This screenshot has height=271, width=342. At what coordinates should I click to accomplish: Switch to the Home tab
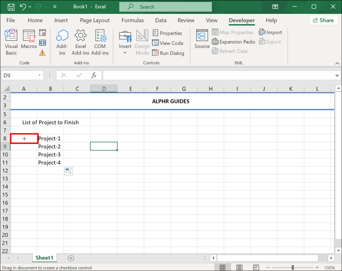pyautogui.click(x=35, y=20)
